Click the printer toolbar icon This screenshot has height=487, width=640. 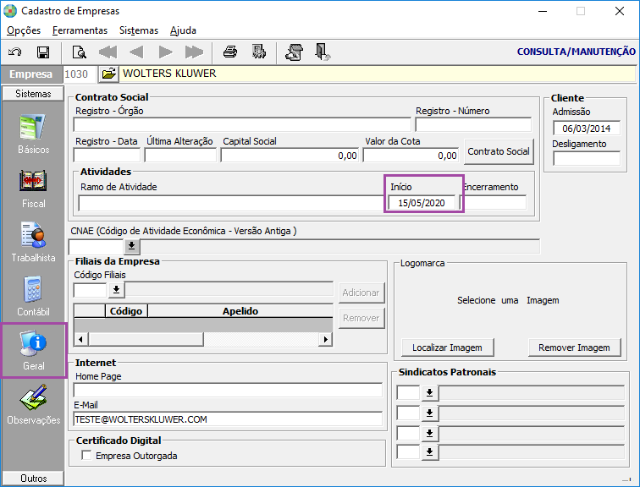[230, 52]
